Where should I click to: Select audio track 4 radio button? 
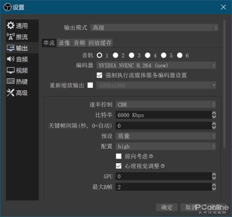(148, 55)
